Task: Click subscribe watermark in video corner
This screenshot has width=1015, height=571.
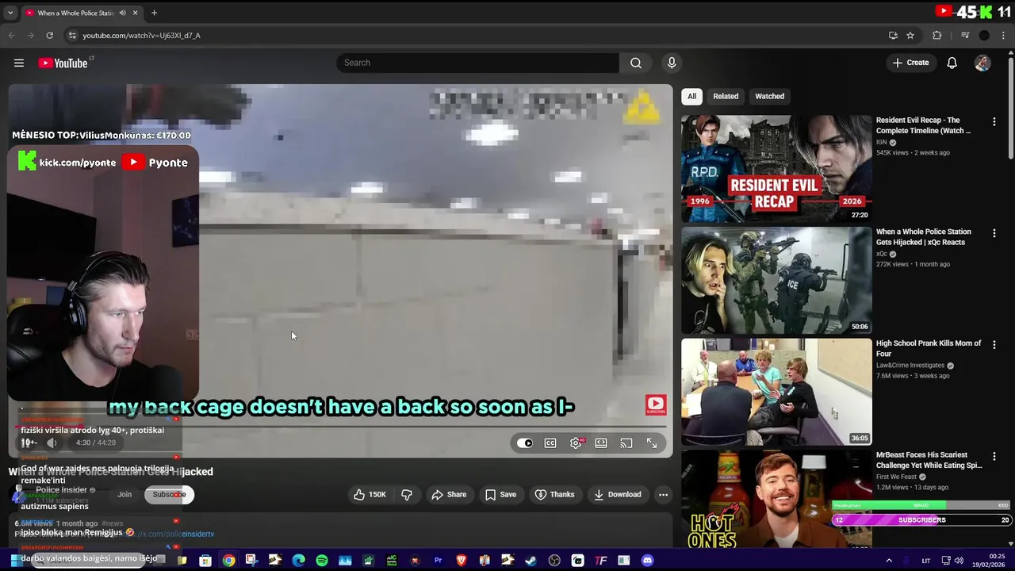Action: (x=656, y=405)
